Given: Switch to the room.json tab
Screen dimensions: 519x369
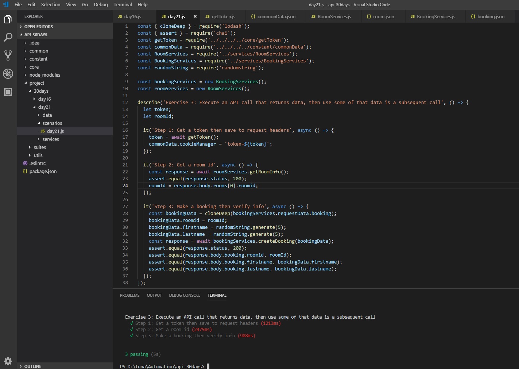Looking at the screenshot, I should click(x=383, y=16).
